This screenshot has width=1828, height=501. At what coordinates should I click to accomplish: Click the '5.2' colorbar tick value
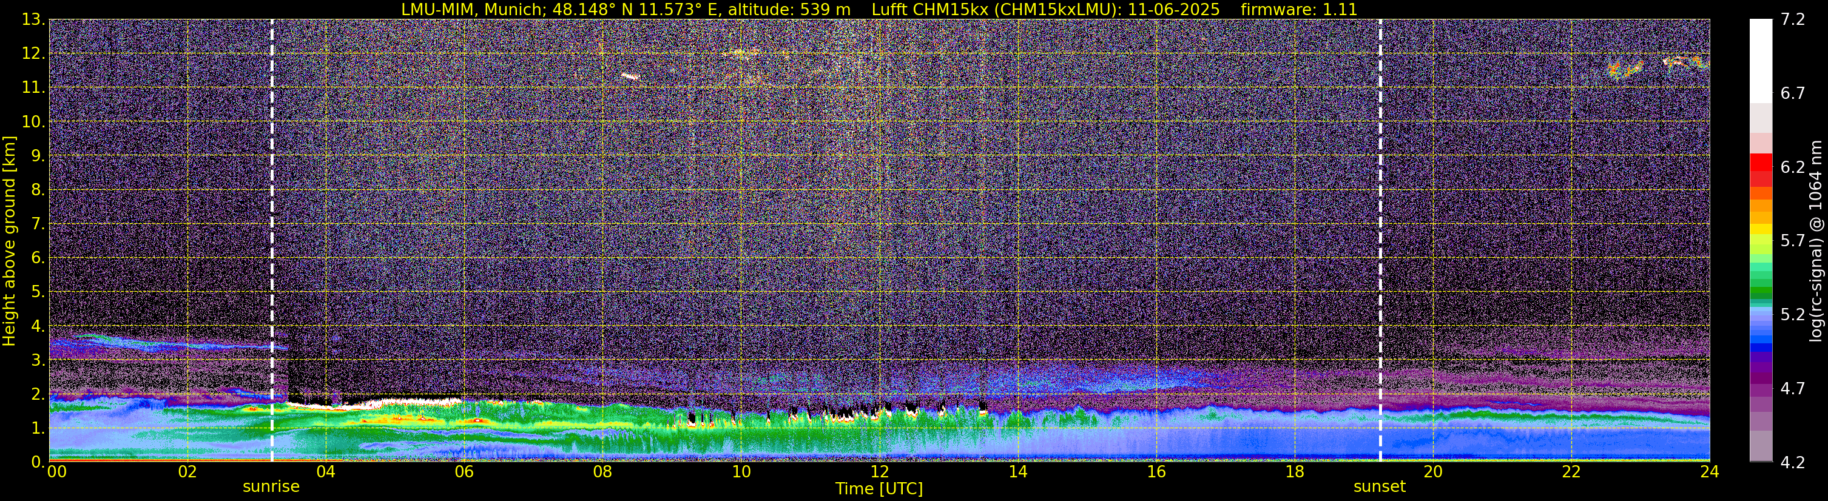[1793, 314]
